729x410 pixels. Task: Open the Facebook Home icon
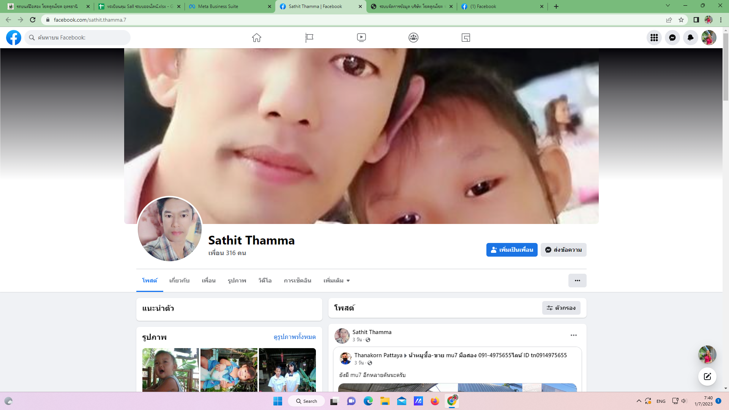click(257, 38)
